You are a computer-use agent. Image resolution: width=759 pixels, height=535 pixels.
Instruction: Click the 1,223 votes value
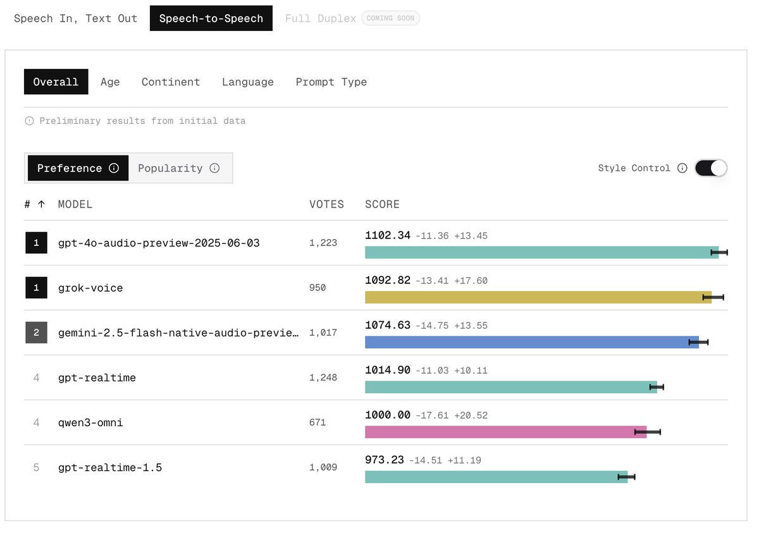[x=323, y=243]
